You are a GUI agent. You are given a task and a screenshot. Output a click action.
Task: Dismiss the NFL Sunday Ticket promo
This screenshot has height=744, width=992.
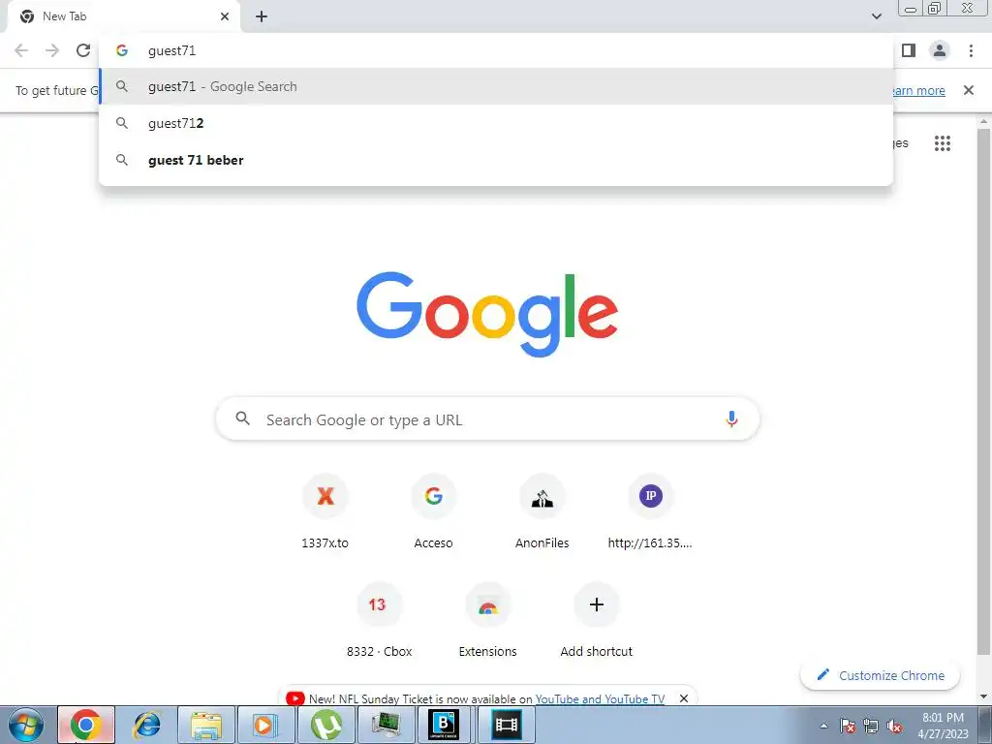click(683, 698)
